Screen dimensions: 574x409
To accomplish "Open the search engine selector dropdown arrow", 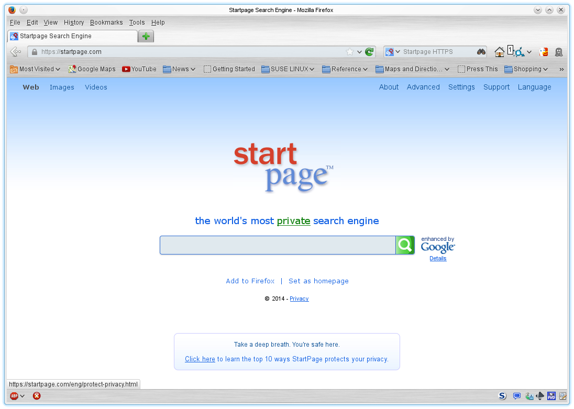I will [398, 52].
